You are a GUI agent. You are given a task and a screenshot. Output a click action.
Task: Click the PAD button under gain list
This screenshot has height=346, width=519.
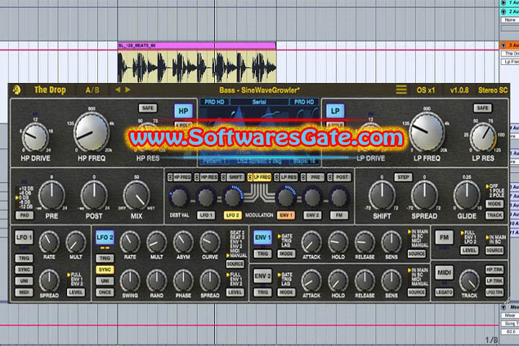tap(25, 216)
